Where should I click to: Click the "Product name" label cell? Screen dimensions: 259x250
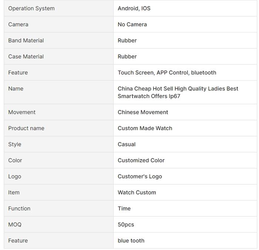(x=26, y=128)
